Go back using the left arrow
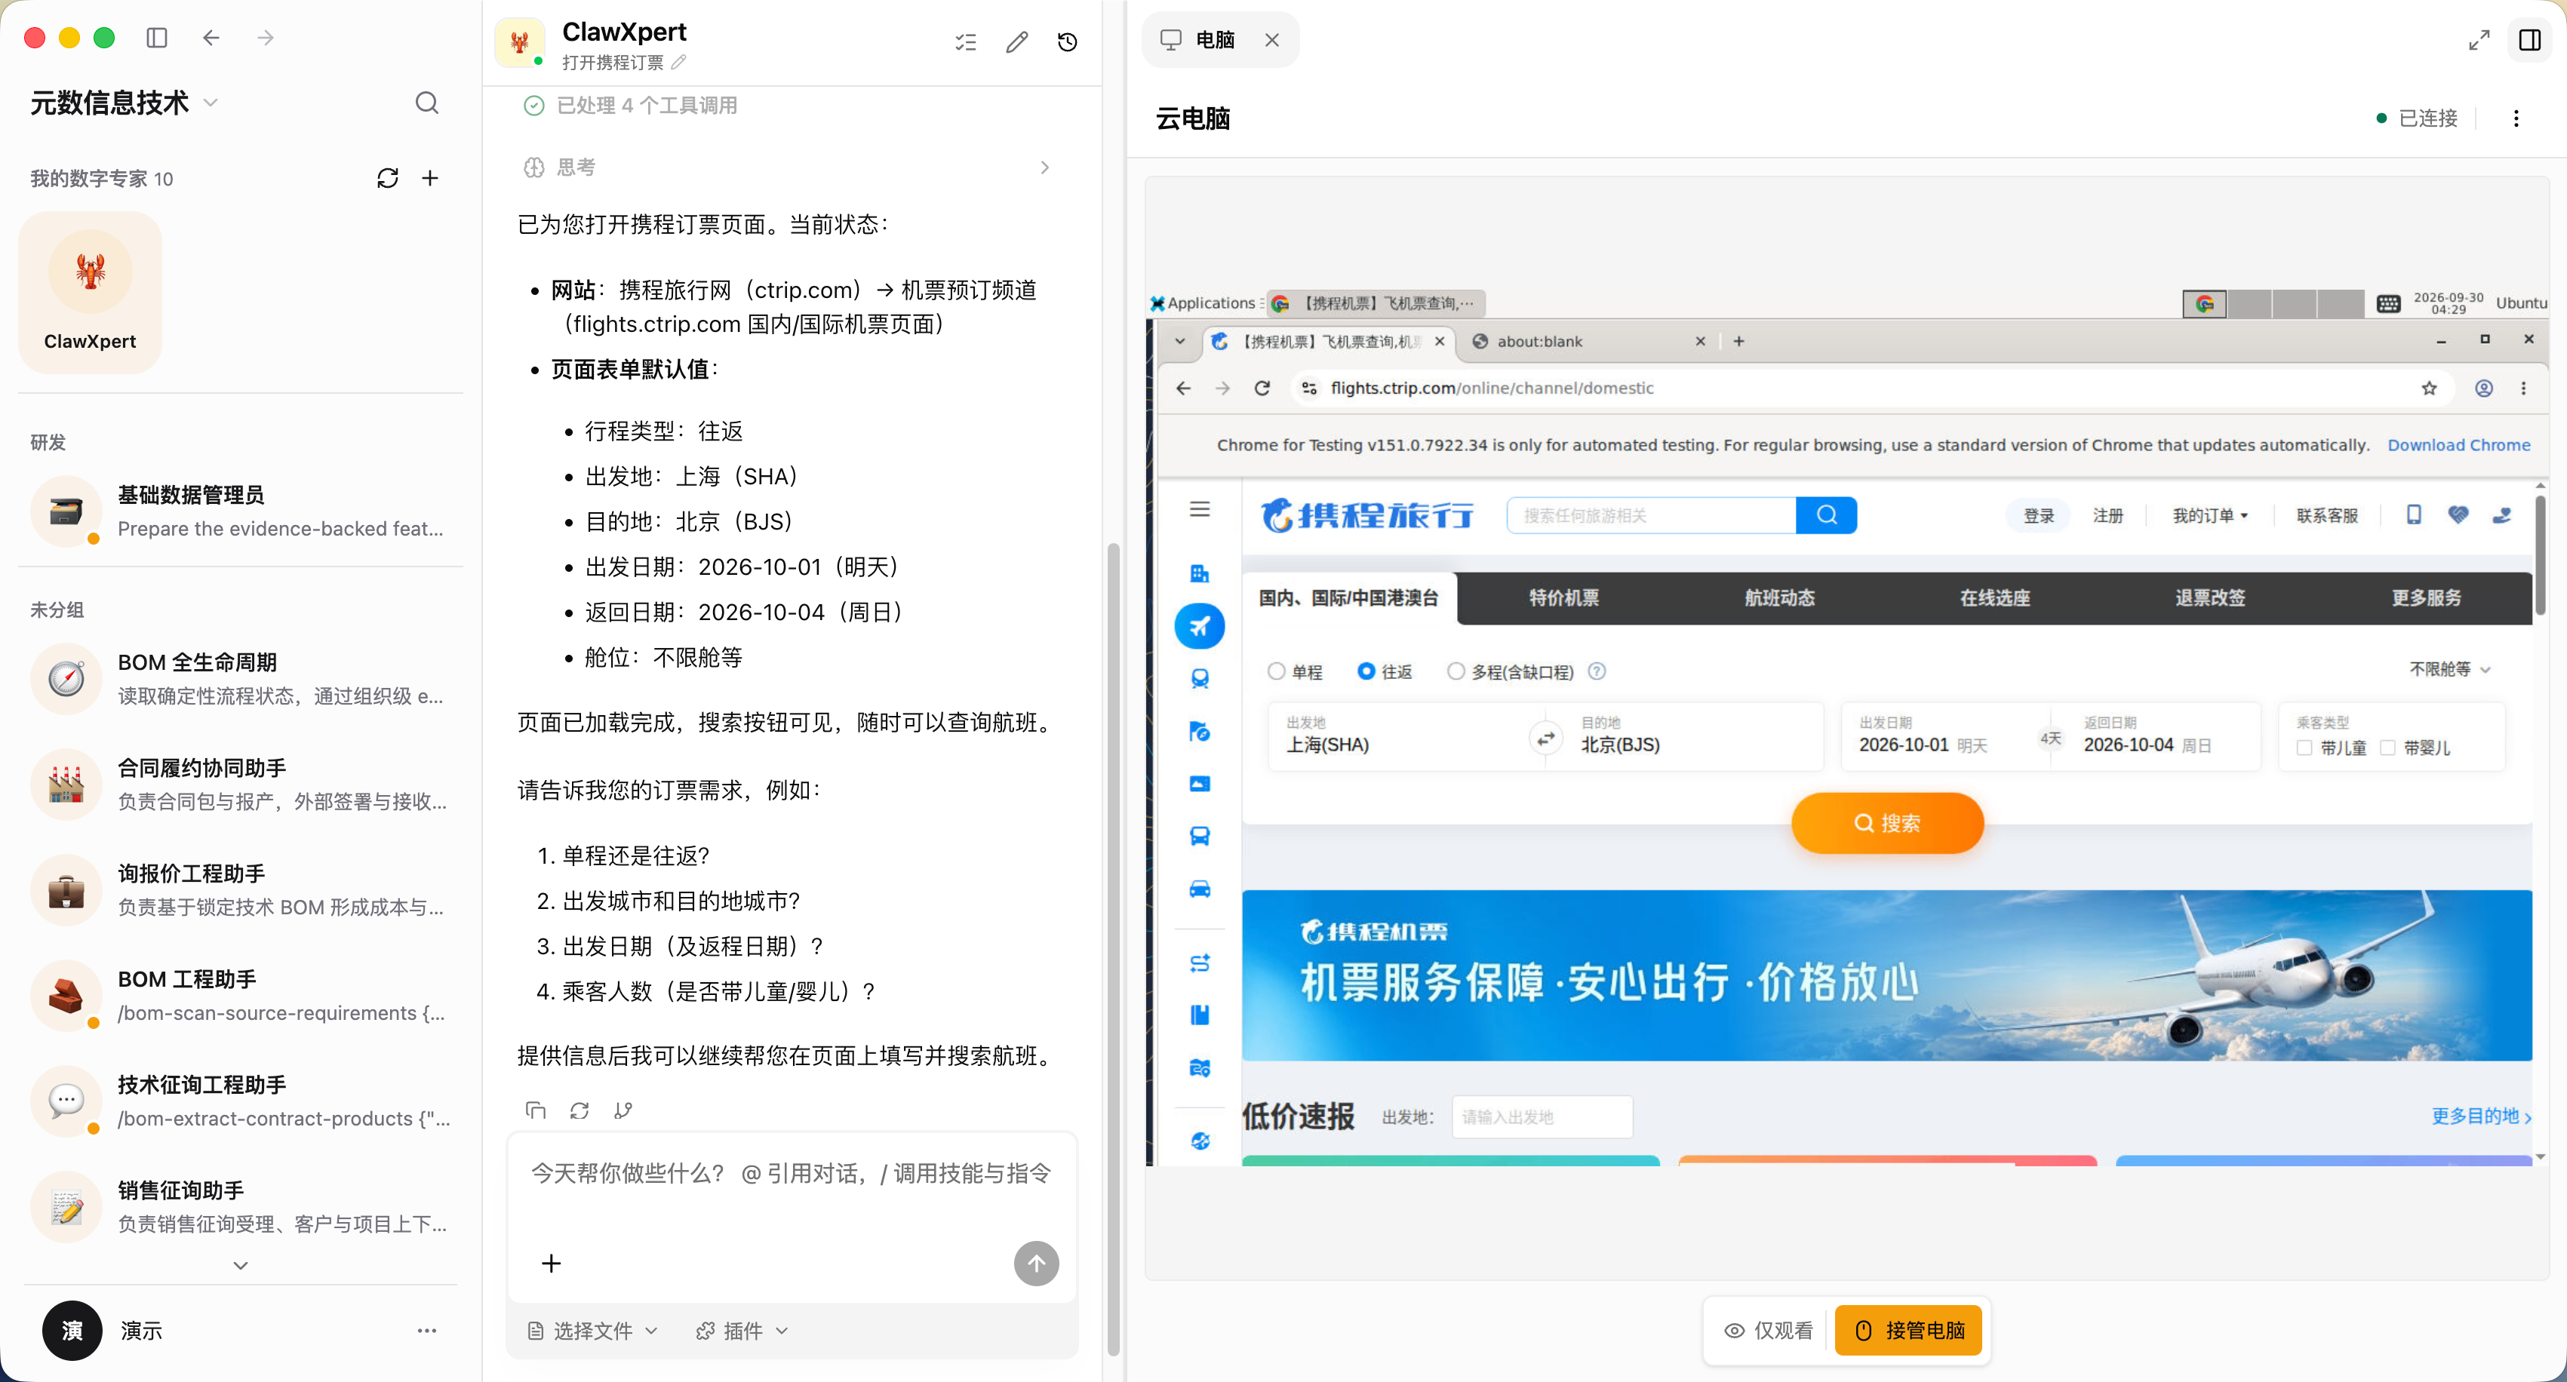Image resolution: width=2567 pixels, height=1382 pixels. point(211,38)
